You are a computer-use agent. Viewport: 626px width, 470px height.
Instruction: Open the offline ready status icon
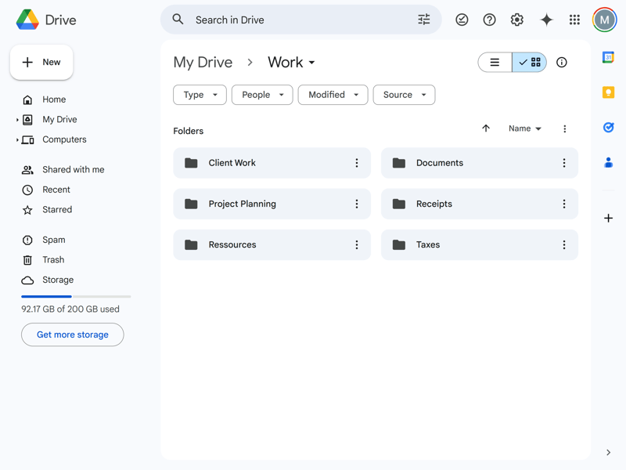coord(462,20)
